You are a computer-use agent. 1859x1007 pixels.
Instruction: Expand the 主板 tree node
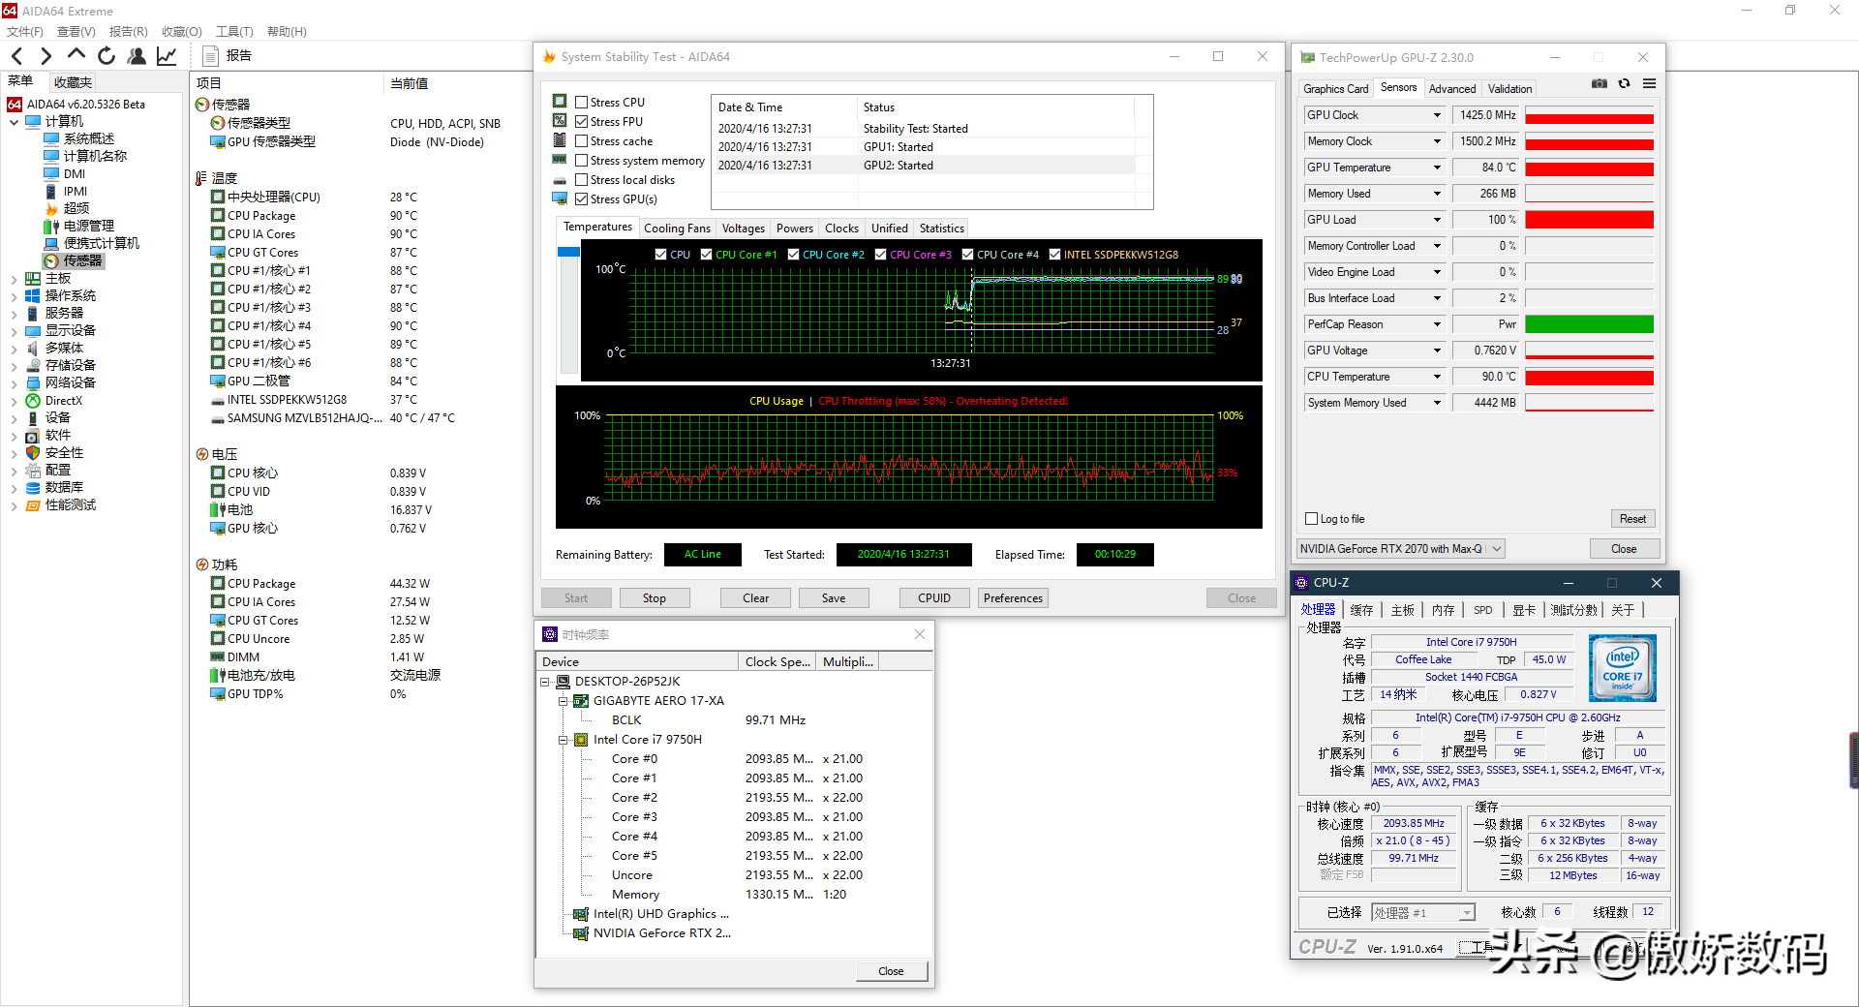(14, 279)
